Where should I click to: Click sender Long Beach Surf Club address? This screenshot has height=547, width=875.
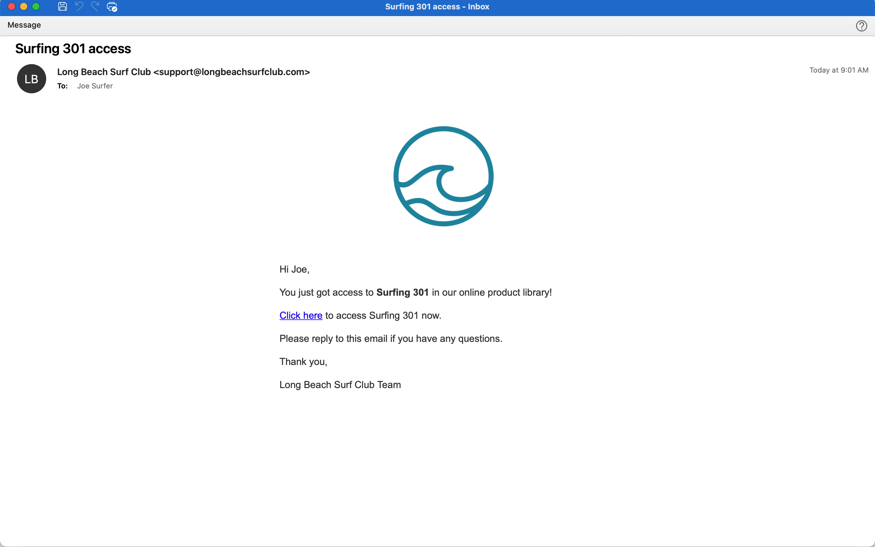click(x=183, y=72)
